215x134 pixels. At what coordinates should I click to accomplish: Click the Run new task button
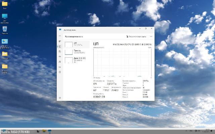point(136,37)
